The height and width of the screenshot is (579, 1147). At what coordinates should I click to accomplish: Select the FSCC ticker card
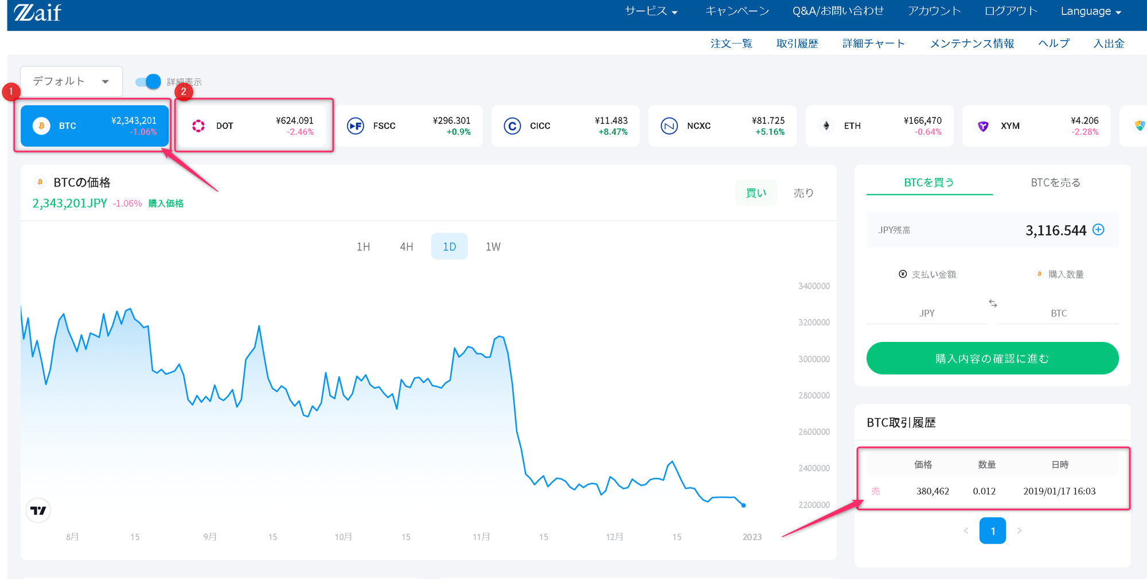[x=408, y=126]
